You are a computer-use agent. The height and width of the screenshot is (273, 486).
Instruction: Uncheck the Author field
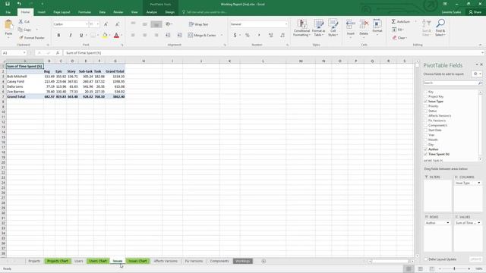425,149
